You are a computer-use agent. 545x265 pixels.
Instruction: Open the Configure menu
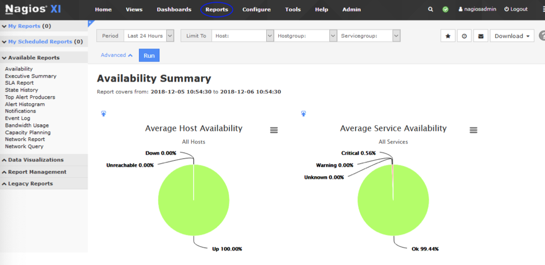(256, 9)
